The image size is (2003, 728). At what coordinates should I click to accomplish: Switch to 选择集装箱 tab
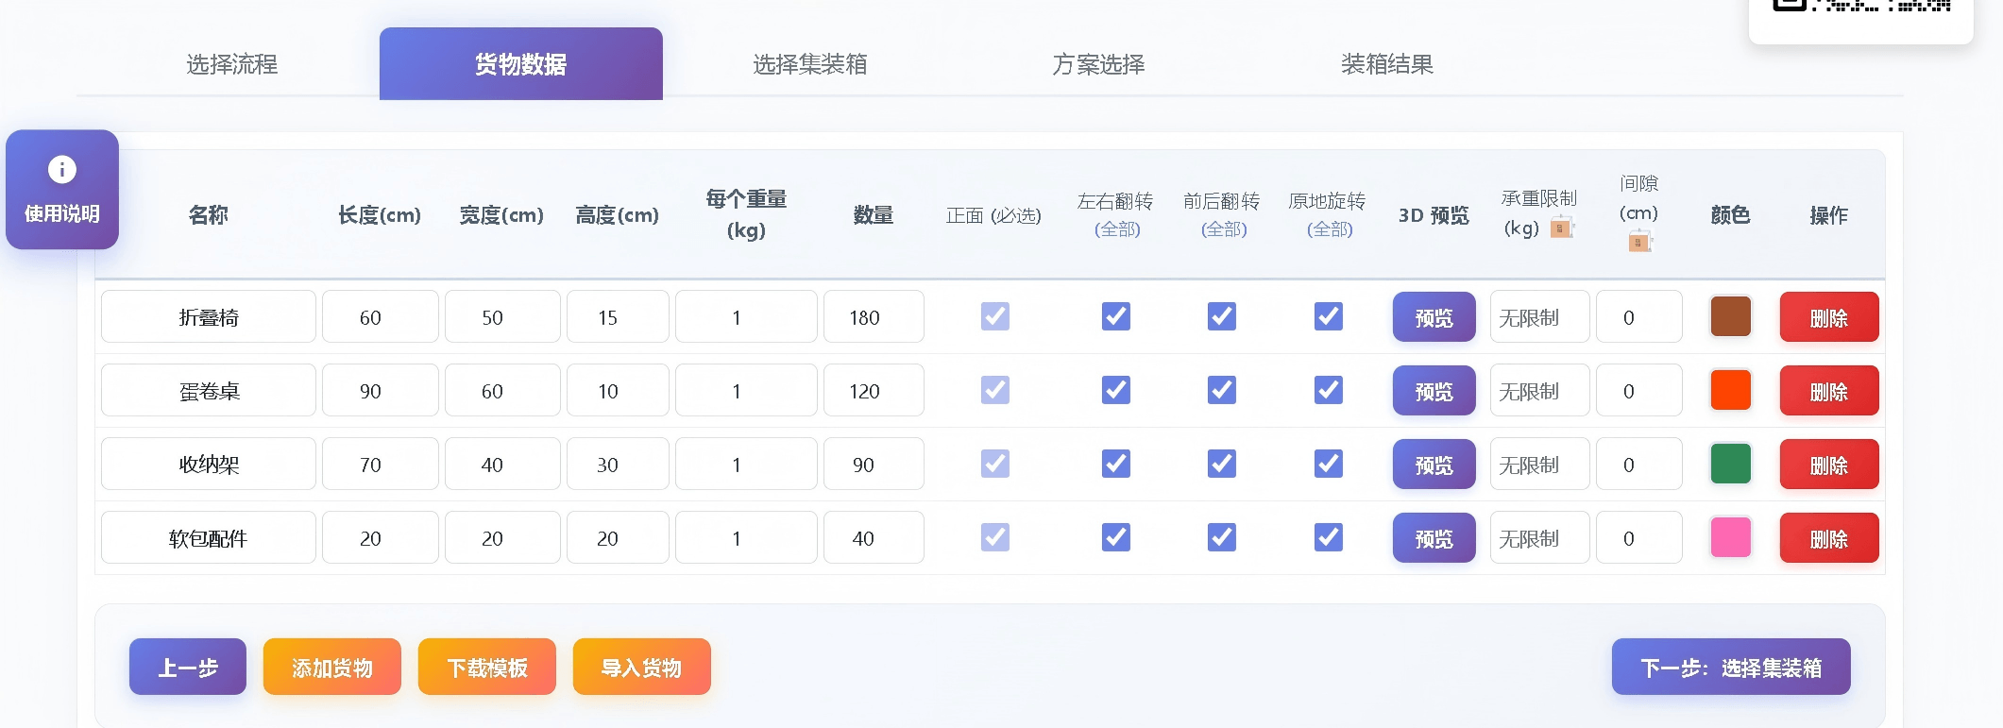click(809, 64)
